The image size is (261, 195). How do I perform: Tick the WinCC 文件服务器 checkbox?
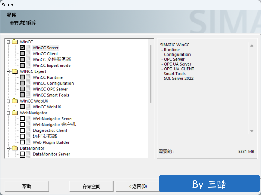(x=22, y=59)
